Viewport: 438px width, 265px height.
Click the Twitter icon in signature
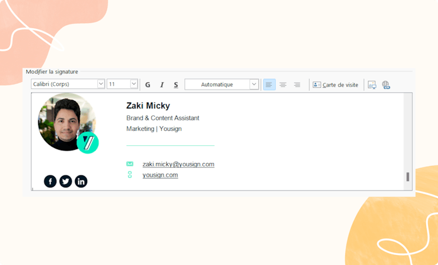(x=66, y=182)
